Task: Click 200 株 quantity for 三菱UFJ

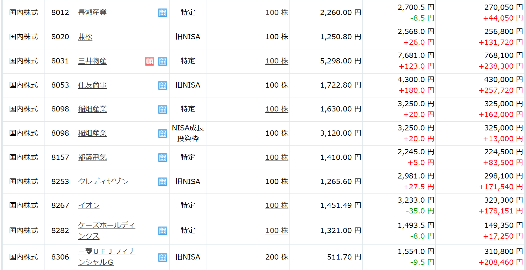Action: click(277, 257)
